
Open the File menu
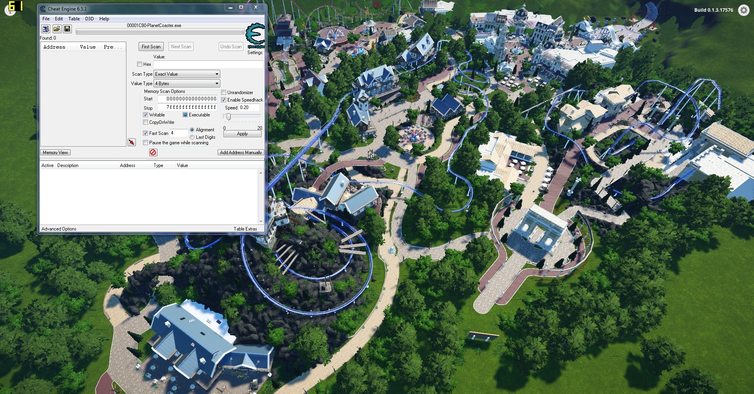(x=46, y=19)
